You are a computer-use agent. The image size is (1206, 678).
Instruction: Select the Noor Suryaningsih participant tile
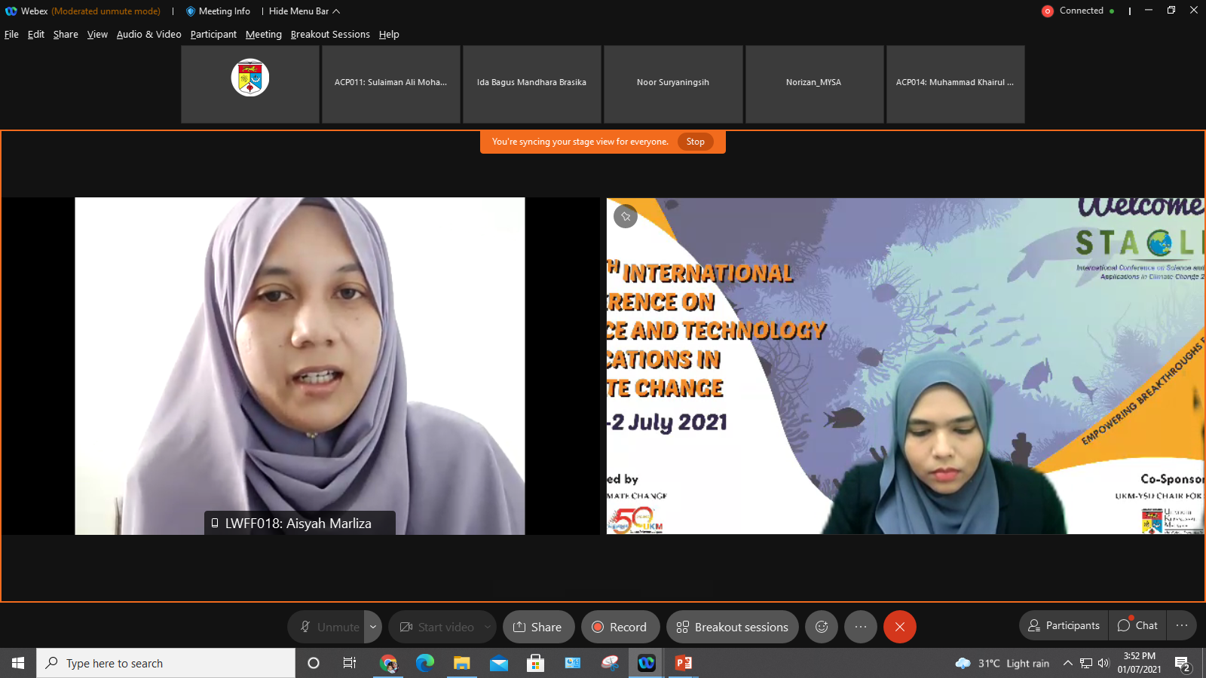673,84
